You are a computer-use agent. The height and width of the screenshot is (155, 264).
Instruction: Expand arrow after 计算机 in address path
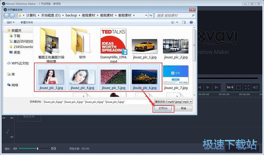pos(39,15)
